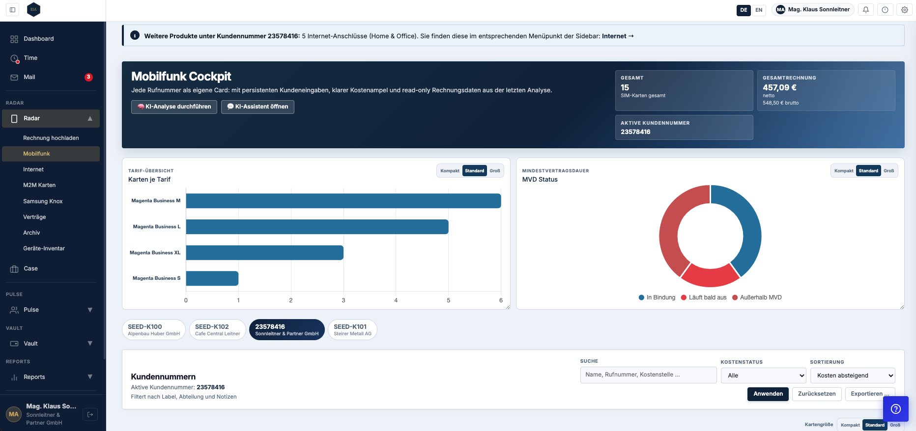The height and width of the screenshot is (431, 916).
Task: Set Karten je Tarif chart to Kompakt
Action: [450, 171]
